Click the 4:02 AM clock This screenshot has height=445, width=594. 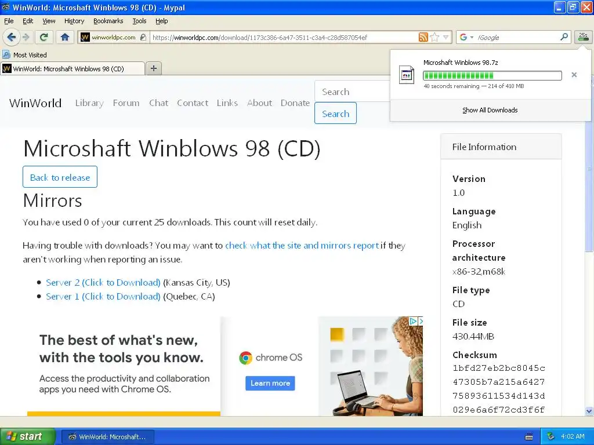point(573,436)
